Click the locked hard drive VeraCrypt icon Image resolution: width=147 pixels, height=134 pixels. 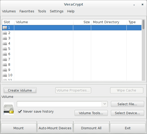(9, 109)
